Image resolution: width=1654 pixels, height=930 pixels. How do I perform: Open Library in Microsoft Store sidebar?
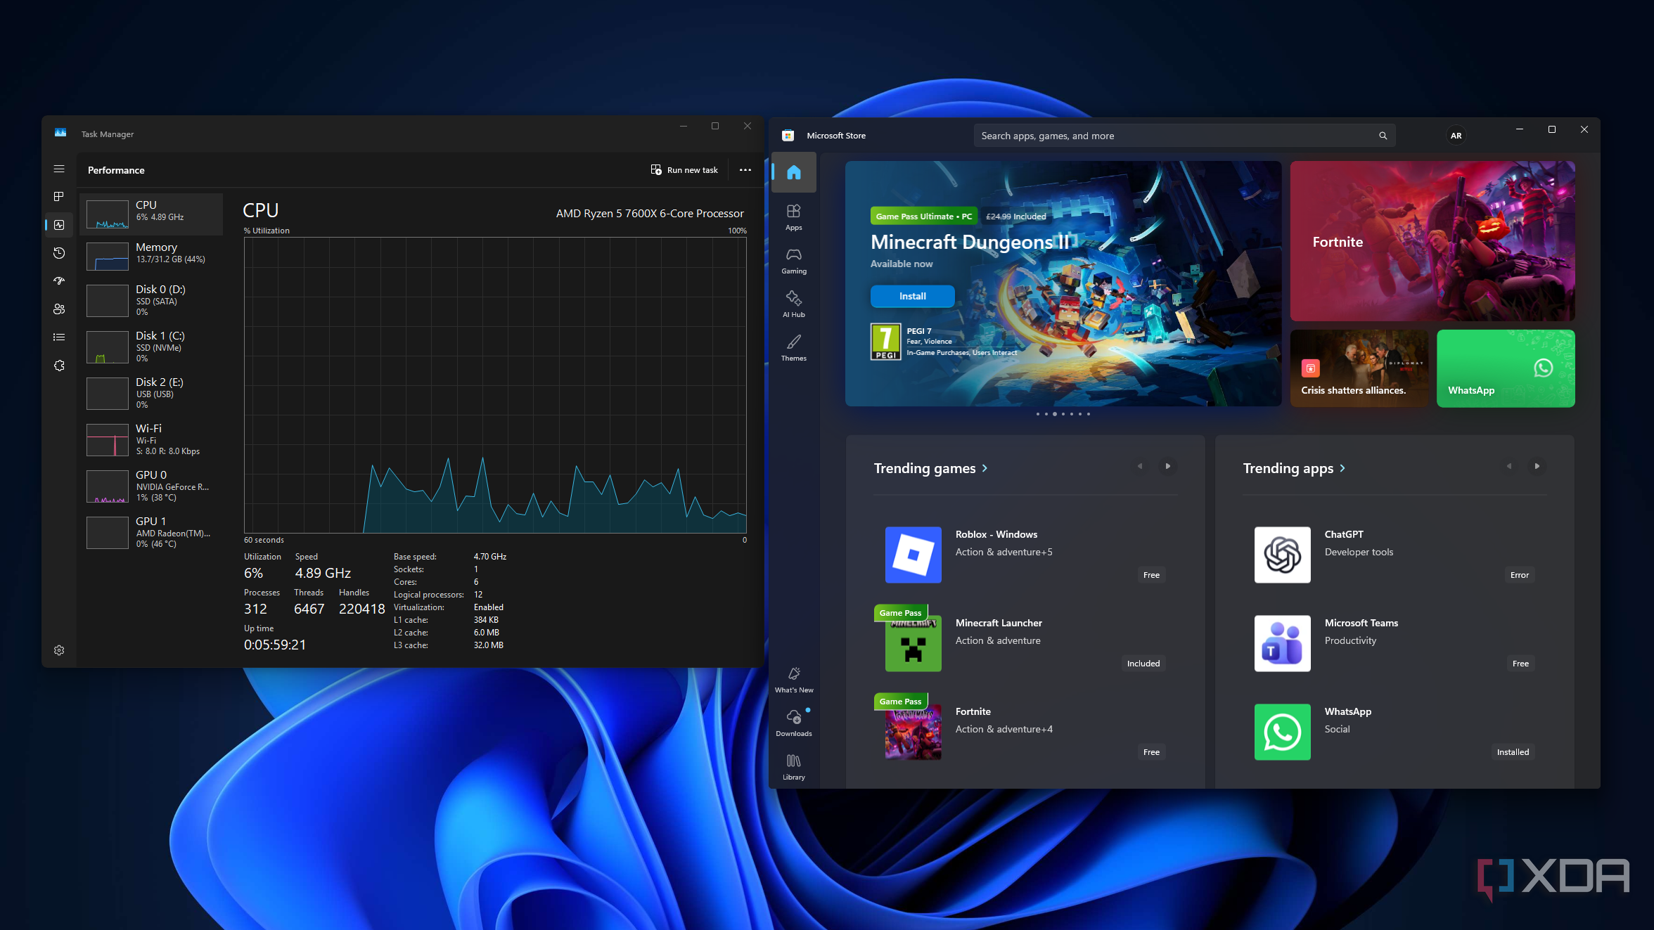point(794,767)
